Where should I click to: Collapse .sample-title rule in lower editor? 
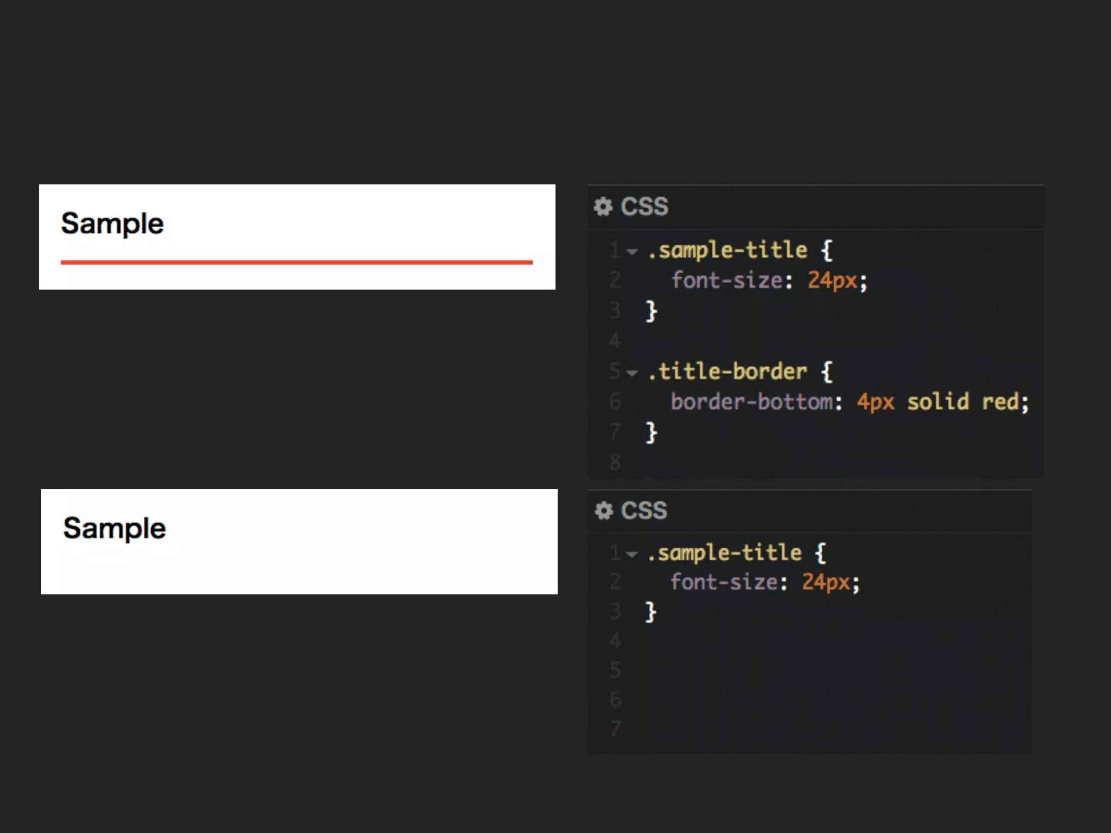coord(632,554)
